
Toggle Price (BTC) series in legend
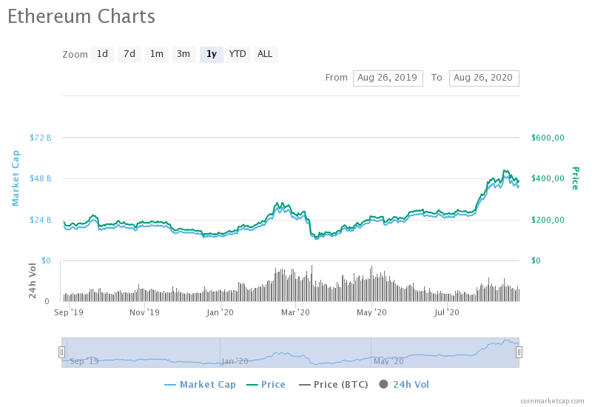point(334,385)
